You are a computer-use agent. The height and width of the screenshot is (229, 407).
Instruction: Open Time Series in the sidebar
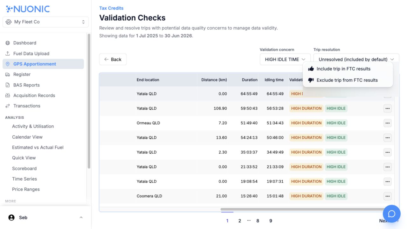[x=24, y=179]
